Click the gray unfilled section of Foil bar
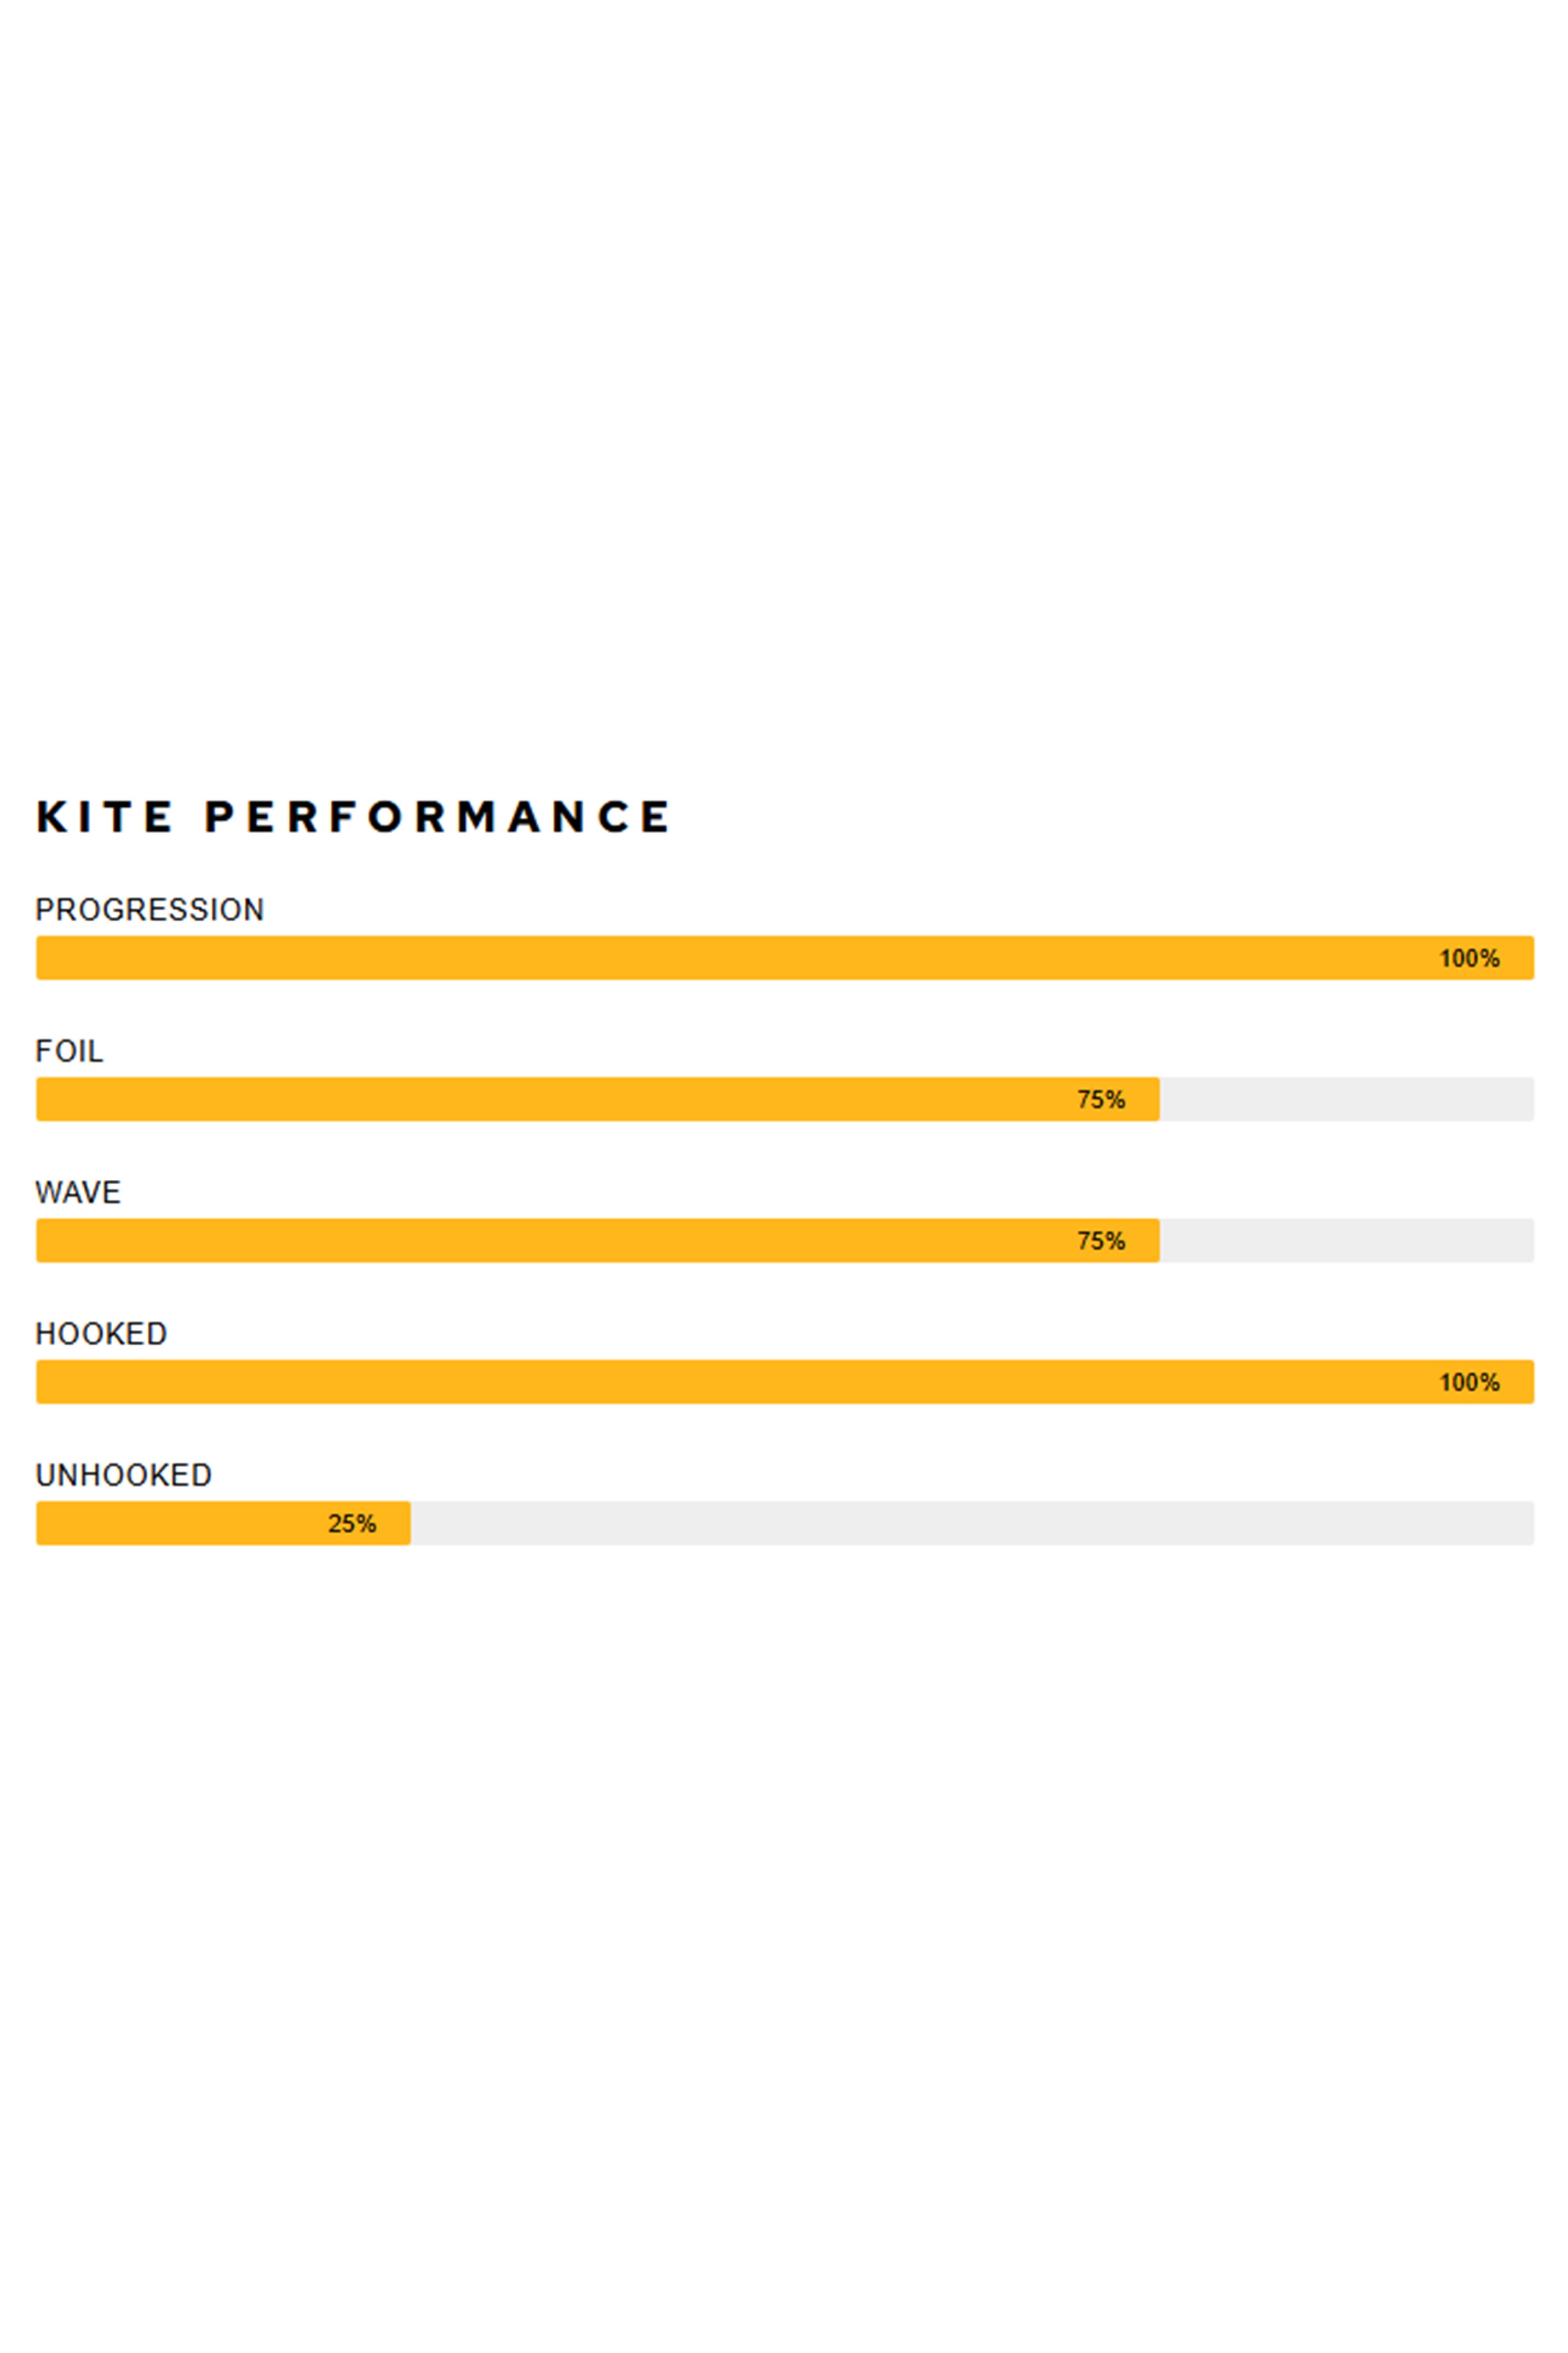Screen dimensions: 1568x2353 coord(1346,1099)
